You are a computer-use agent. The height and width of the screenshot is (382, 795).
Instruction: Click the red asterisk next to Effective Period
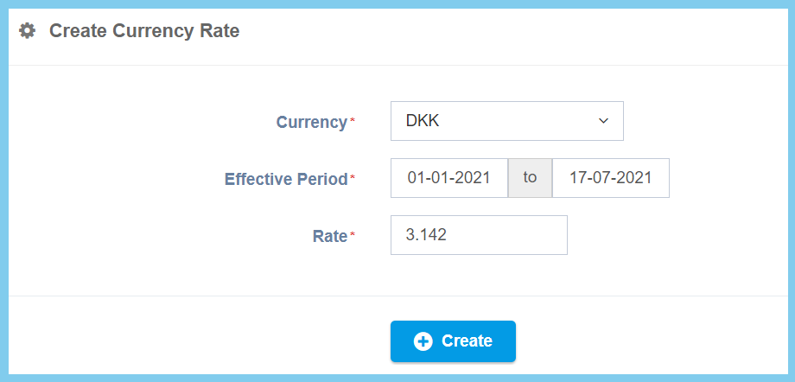pyautogui.click(x=352, y=179)
